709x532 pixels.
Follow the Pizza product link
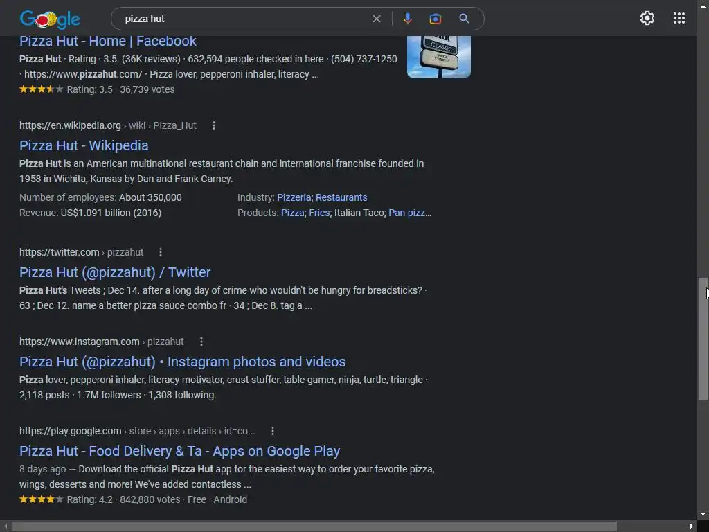[x=293, y=213]
